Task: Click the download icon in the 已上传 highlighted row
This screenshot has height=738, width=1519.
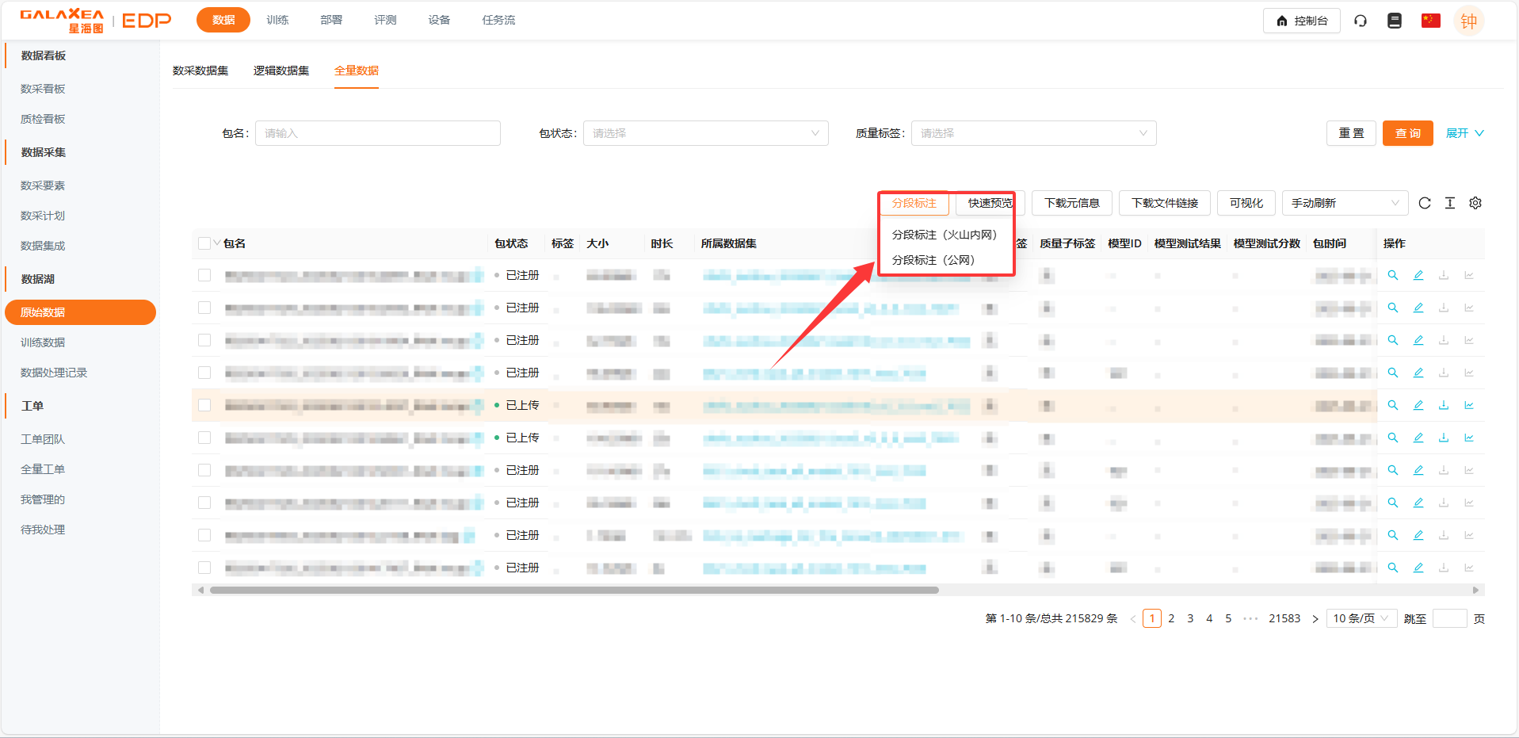Action: (1443, 405)
